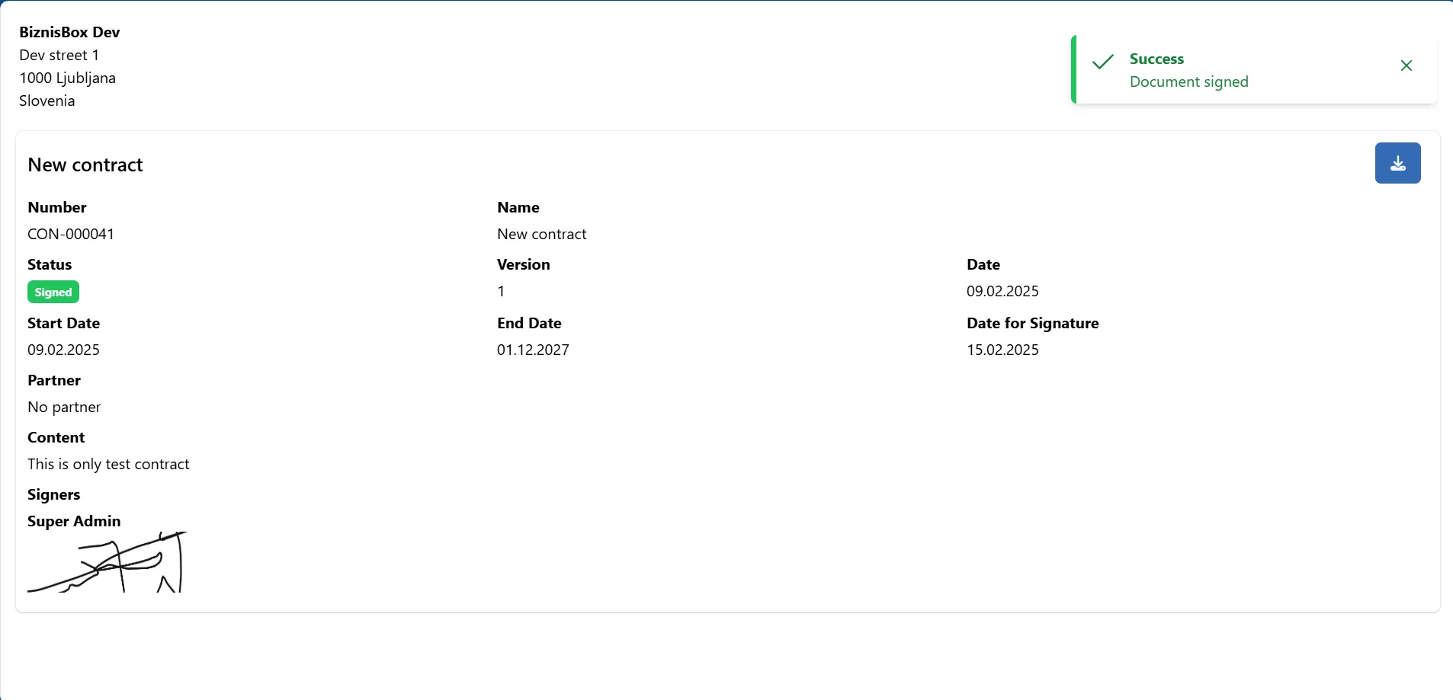Click the '1000 Ljubljana' address line

(x=67, y=78)
